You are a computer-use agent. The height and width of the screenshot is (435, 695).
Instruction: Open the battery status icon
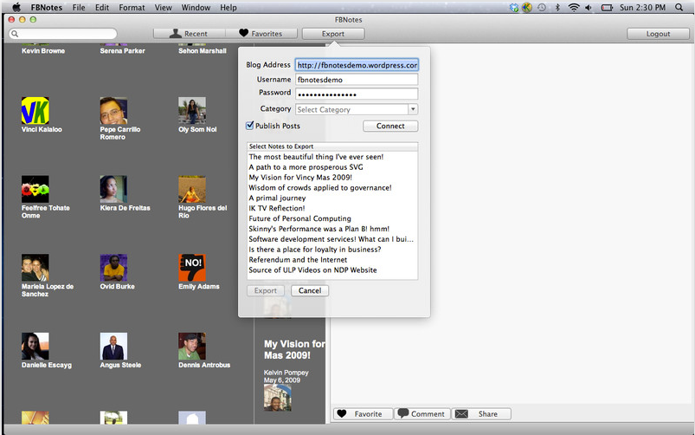[607, 7]
